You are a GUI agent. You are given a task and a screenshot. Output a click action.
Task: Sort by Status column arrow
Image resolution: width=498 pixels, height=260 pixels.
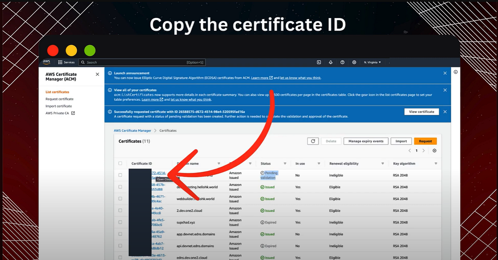coord(285,164)
